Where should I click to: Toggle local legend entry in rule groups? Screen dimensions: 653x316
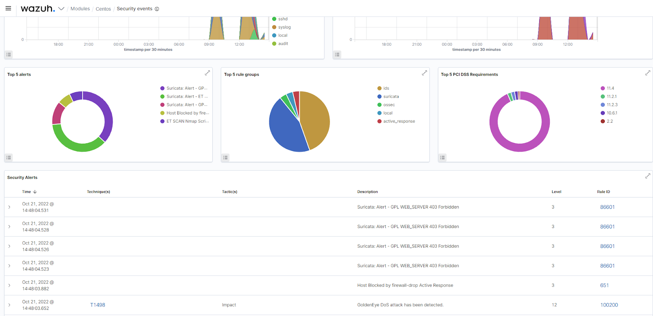(x=385, y=113)
